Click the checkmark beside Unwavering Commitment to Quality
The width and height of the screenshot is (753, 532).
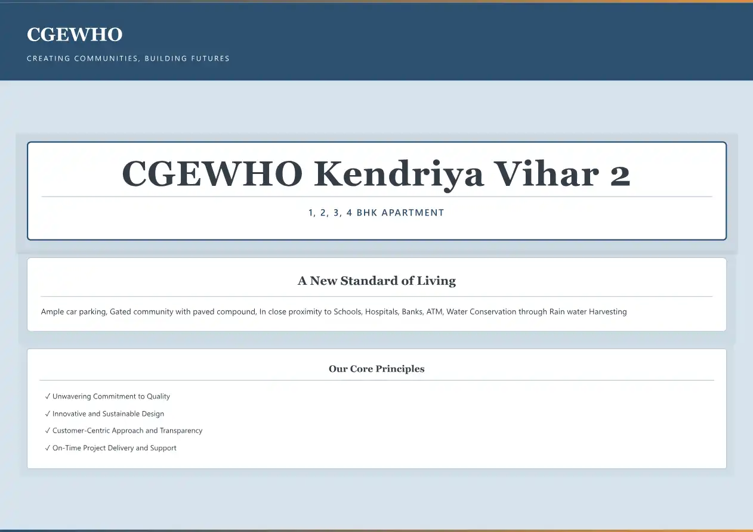[47, 397]
